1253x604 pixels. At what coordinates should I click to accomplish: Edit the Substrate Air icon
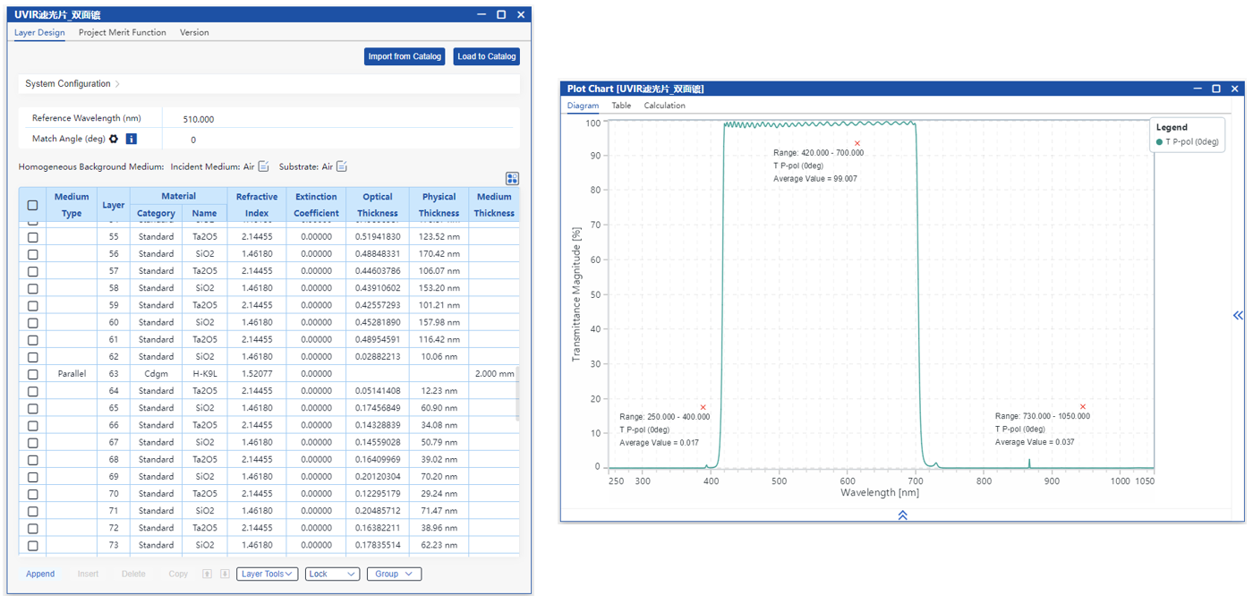click(x=341, y=166)
